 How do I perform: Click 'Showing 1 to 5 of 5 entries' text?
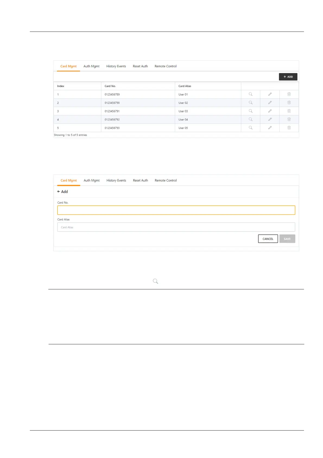click(70, 135)
